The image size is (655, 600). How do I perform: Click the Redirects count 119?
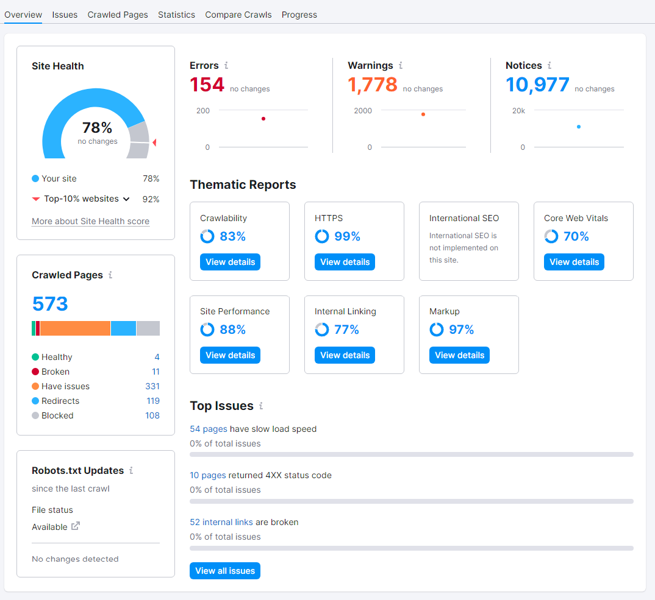point(153,401)
